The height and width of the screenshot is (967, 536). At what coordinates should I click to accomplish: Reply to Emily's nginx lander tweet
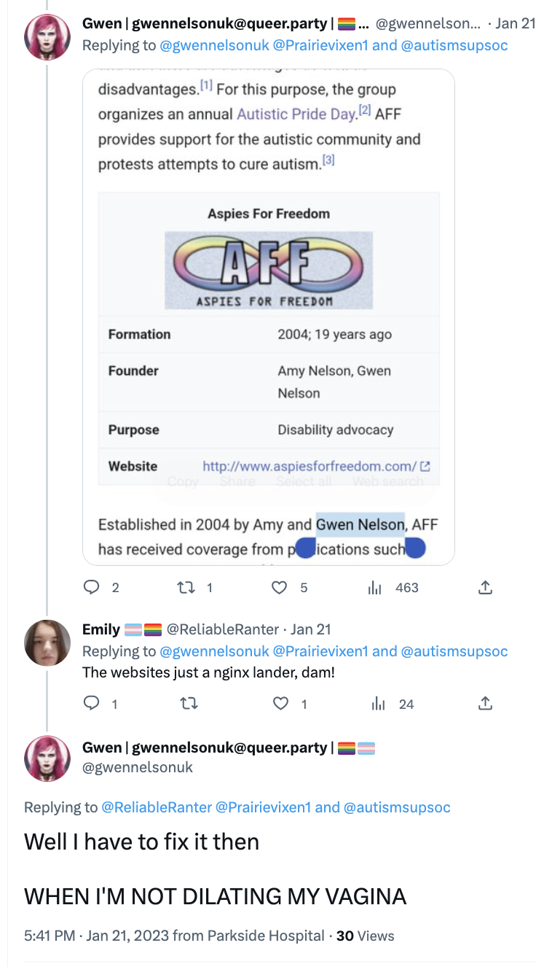[x=92, y=704]
